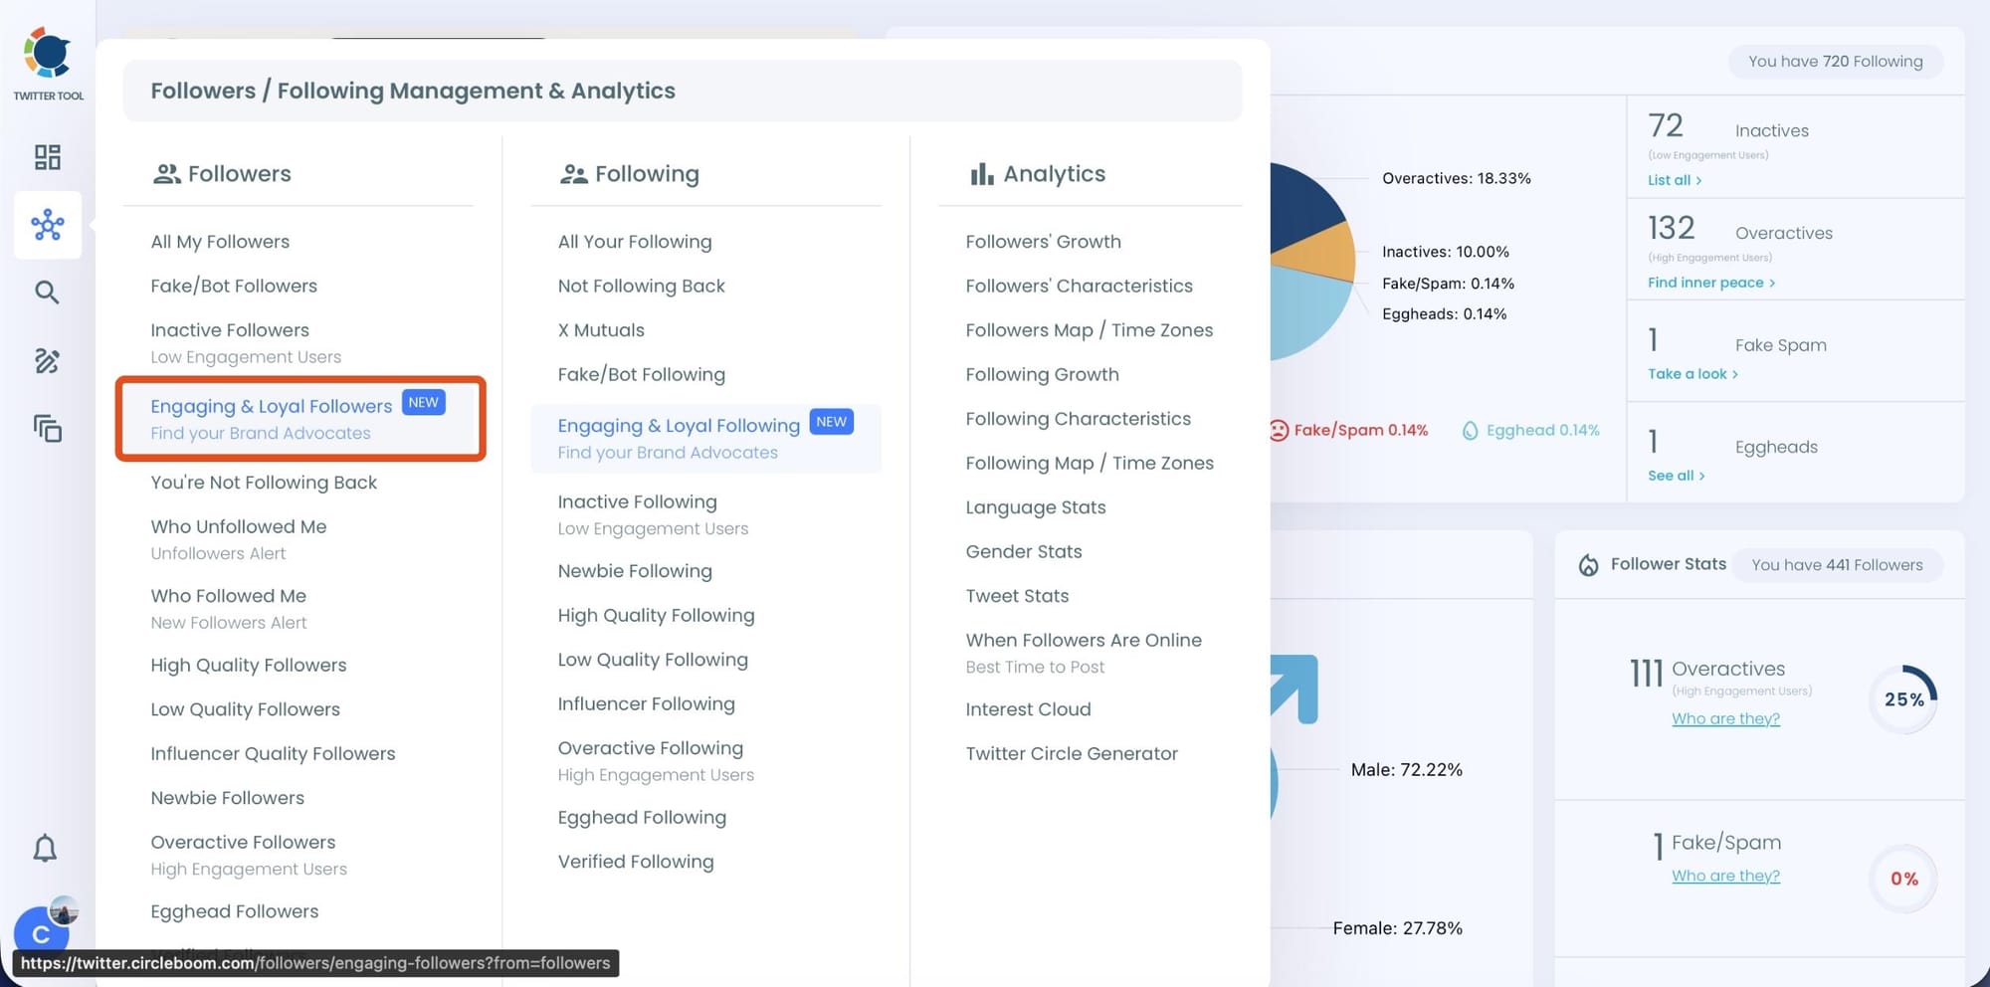This screenshot has height=987, width=1990.
Task: Open the dashboard grid icon in sidebar
Action: (x=47, y=157)
